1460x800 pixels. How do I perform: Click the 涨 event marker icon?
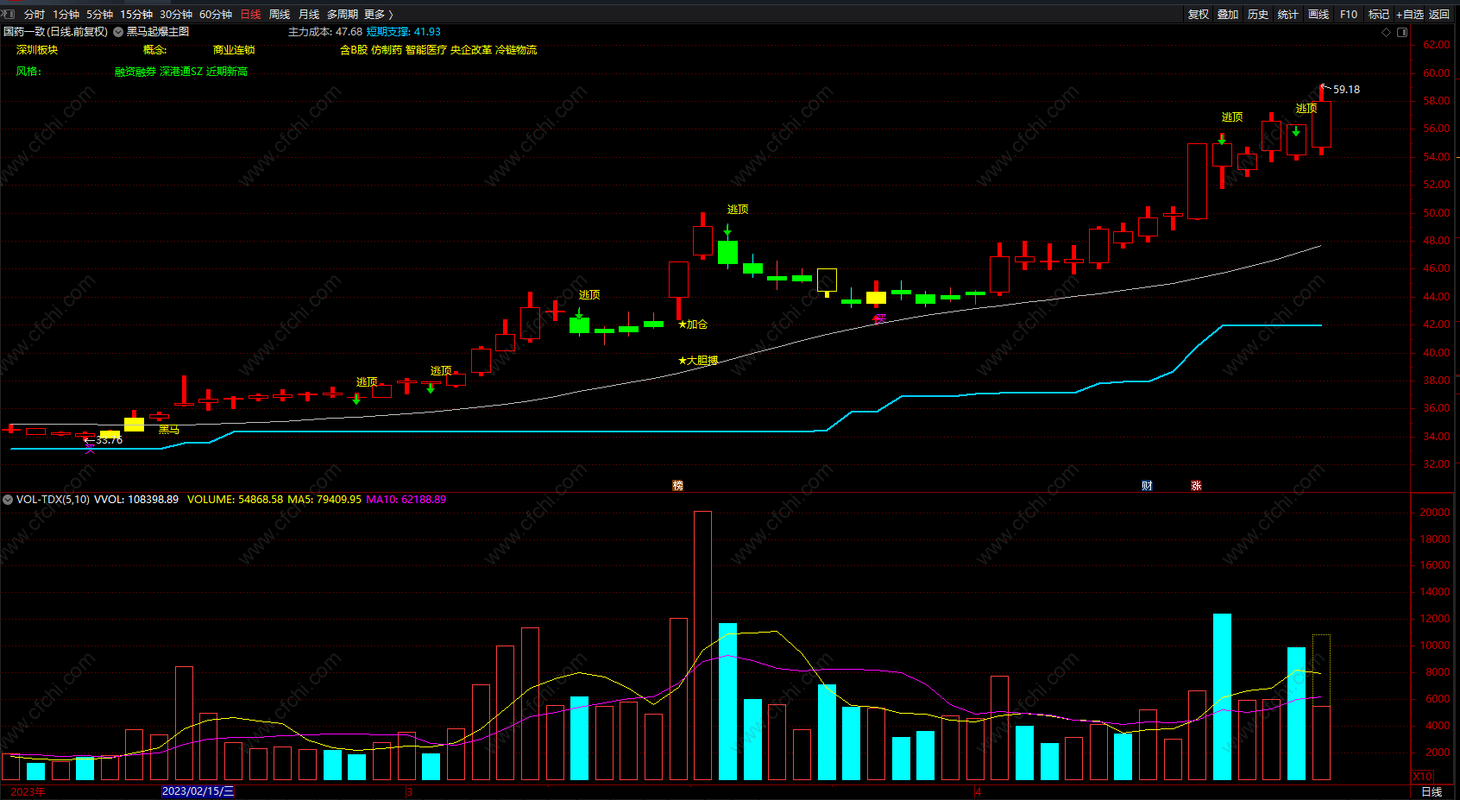click(x=1196, y=486)
